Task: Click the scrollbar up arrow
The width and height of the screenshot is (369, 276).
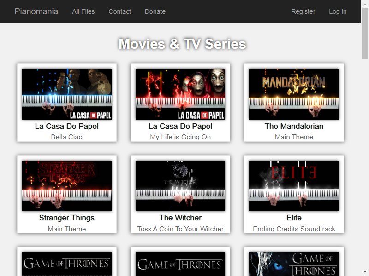Action: pos(365,3)
